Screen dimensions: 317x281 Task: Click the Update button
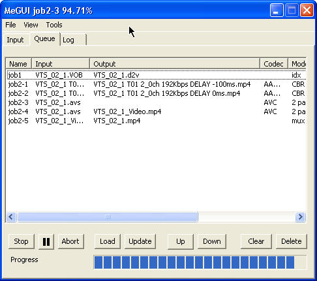pyautogui.click(x=140, y=241)
